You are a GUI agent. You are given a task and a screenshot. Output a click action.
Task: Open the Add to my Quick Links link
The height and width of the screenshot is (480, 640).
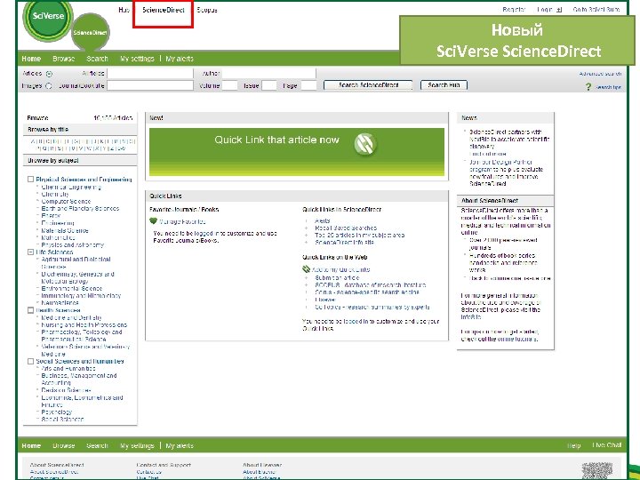point(340,269)
